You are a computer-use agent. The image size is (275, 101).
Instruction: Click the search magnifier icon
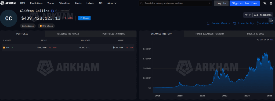coord(142,3)
